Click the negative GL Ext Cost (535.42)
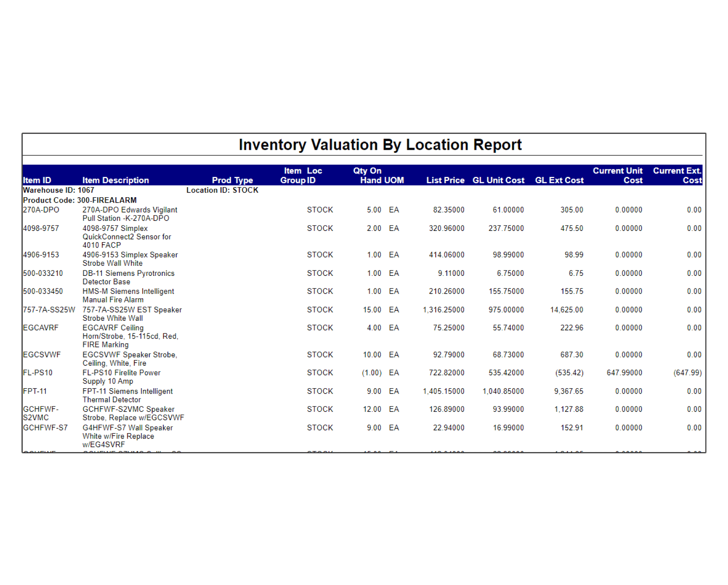Screen dimensions: 728x585 pos(569,373)
